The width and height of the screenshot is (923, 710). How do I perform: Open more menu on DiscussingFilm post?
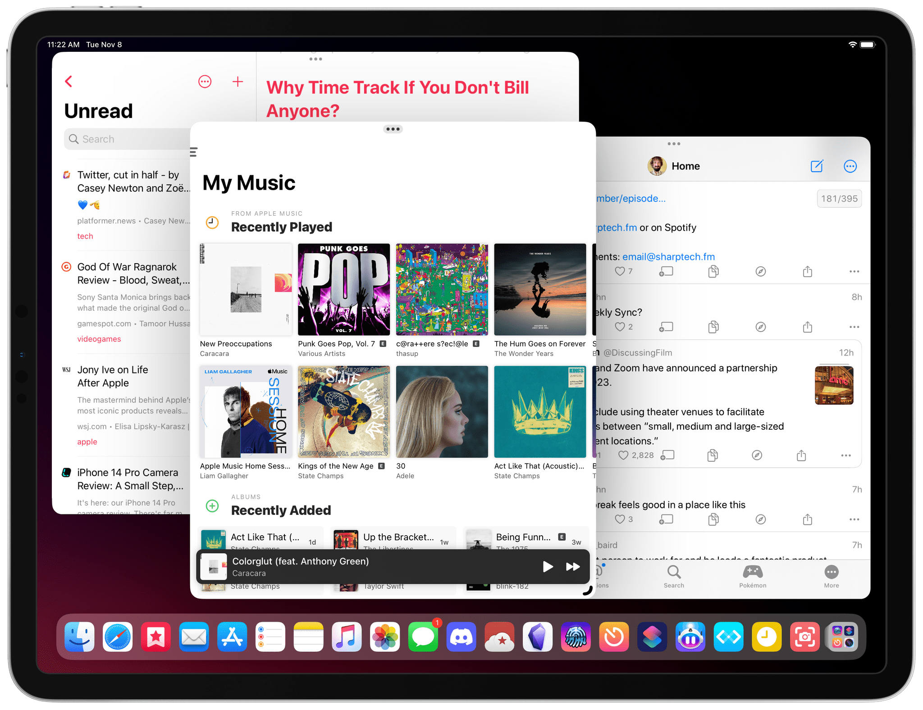click(x=846, y=455)
